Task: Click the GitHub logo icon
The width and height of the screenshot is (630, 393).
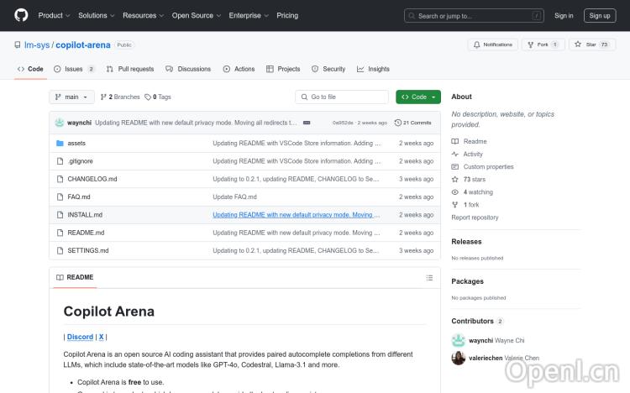Action: [x=21, y=15]
